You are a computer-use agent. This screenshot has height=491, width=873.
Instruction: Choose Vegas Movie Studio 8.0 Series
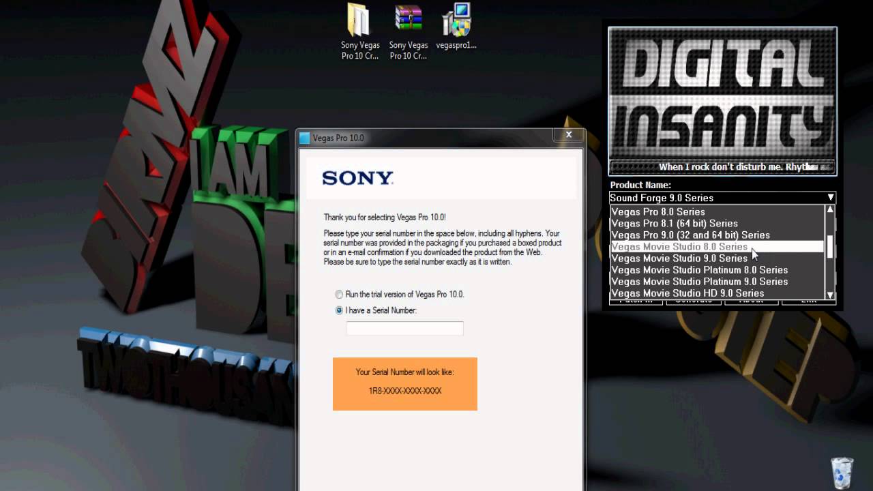[717, 246]
